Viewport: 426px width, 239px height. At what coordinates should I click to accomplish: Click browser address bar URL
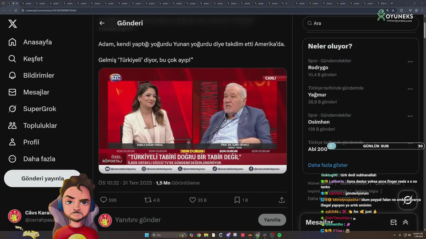point(51,10)
